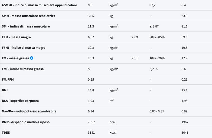Viewport: 212px width, 138px height.
Task: Click the BMI row label
Action: coord(5,90)
